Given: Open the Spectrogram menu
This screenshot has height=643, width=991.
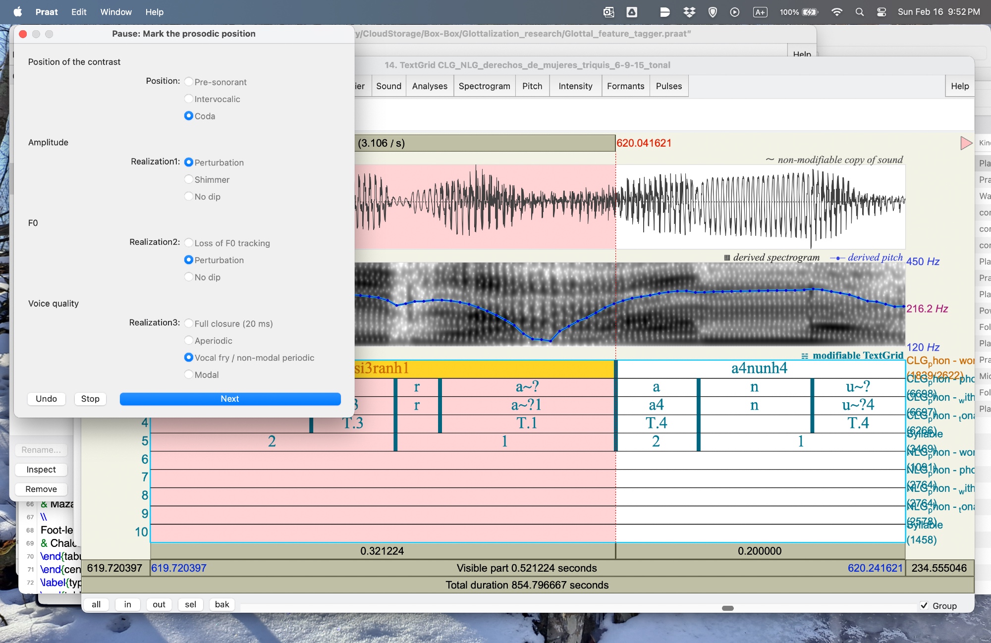Looking at the screenshot, I should (x=484, y=86).
